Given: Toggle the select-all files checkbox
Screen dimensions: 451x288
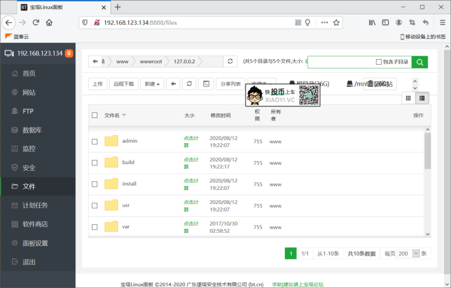Looking at the screenshot, I should (95, 115).
